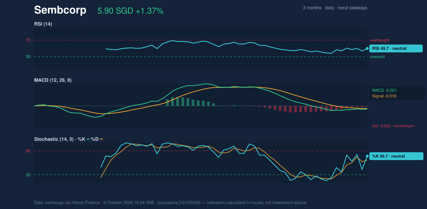Click the %K 66.7 neutral badge
This screenshot has width=427, height=209.
coord(396,156)
